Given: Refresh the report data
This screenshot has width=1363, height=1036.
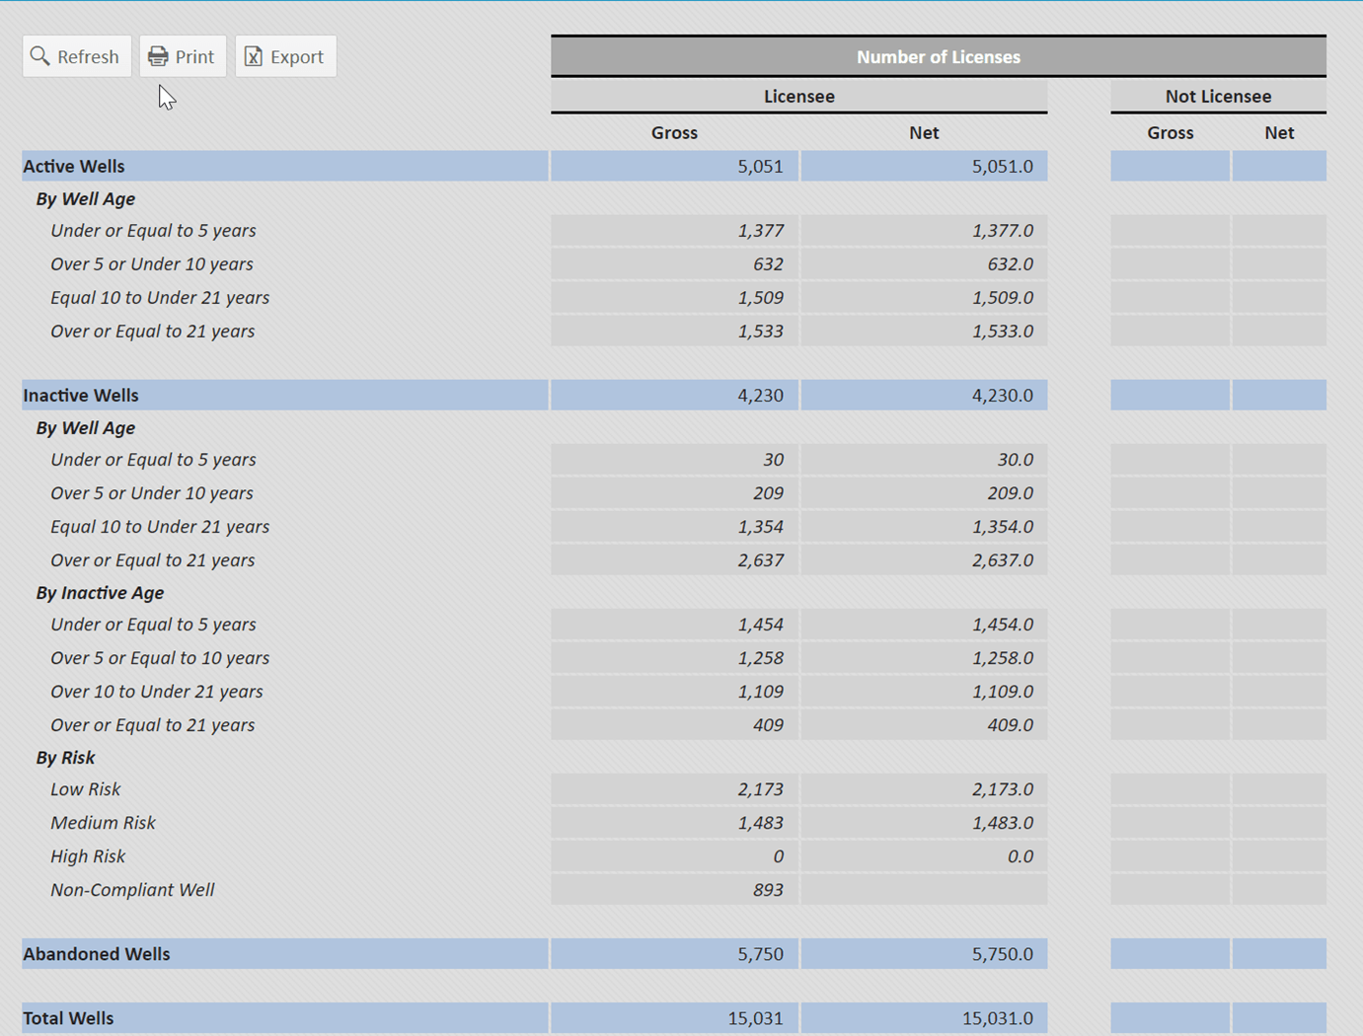Looking at the screenshot, I should [76, 56].
